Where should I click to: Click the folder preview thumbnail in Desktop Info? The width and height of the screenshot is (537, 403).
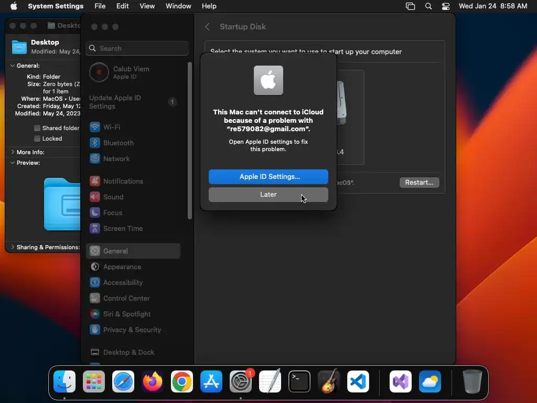coord(62,204)
